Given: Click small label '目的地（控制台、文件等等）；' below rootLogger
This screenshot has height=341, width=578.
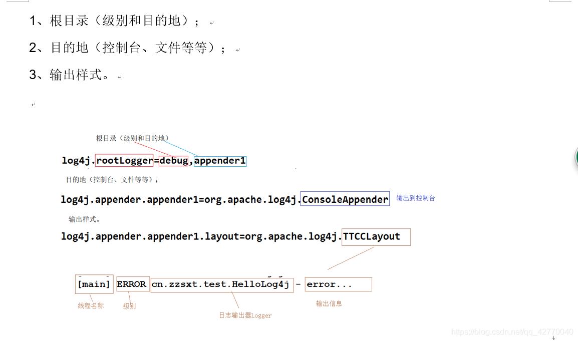Looking at the screenshot, I should pos(112,180).
